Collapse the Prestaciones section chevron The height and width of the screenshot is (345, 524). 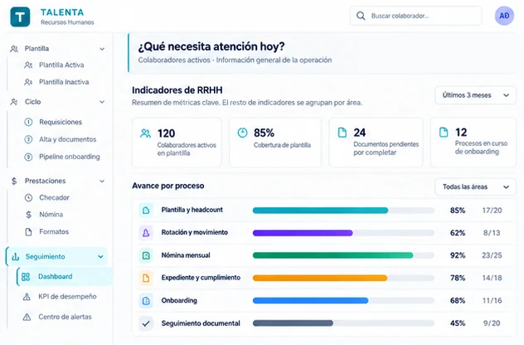click(102, 181)
